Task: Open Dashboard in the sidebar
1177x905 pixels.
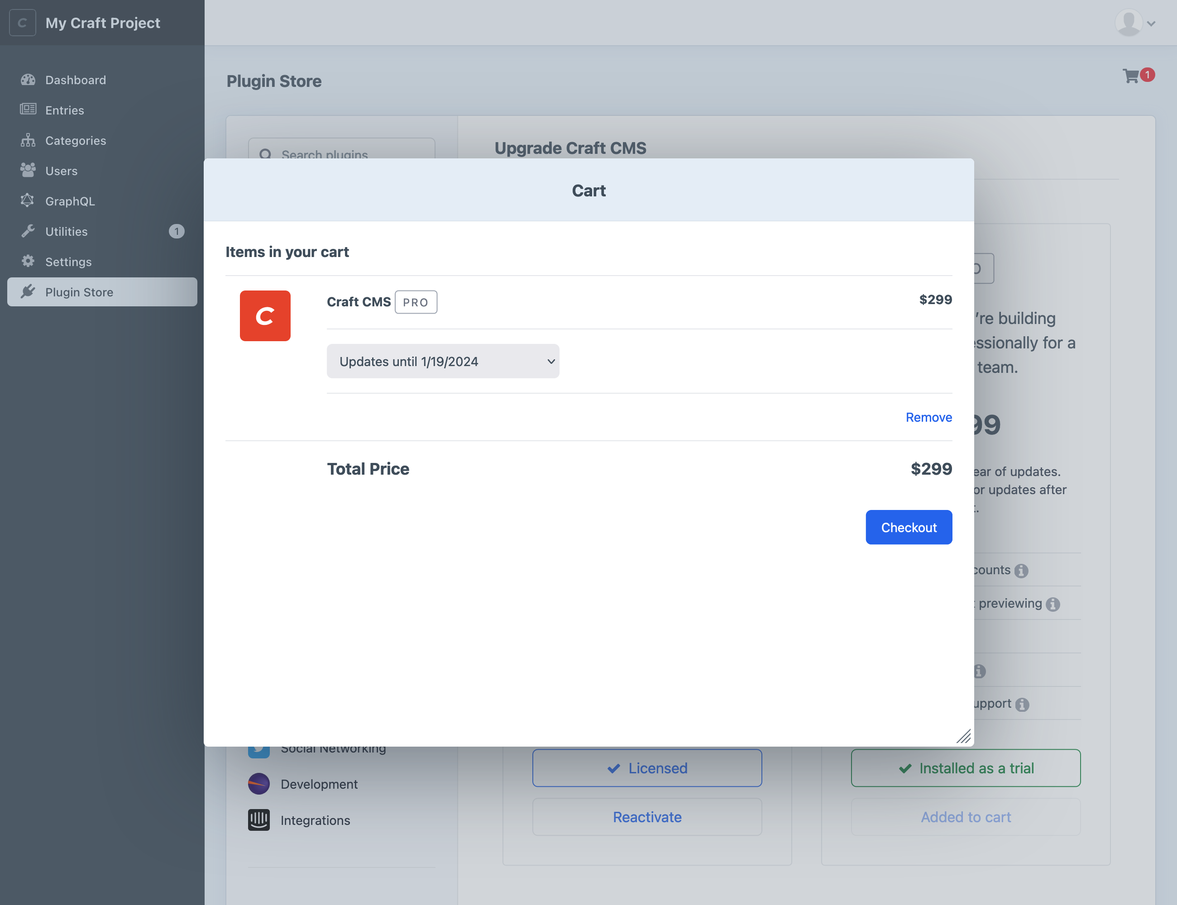Action: click(102, 80)
